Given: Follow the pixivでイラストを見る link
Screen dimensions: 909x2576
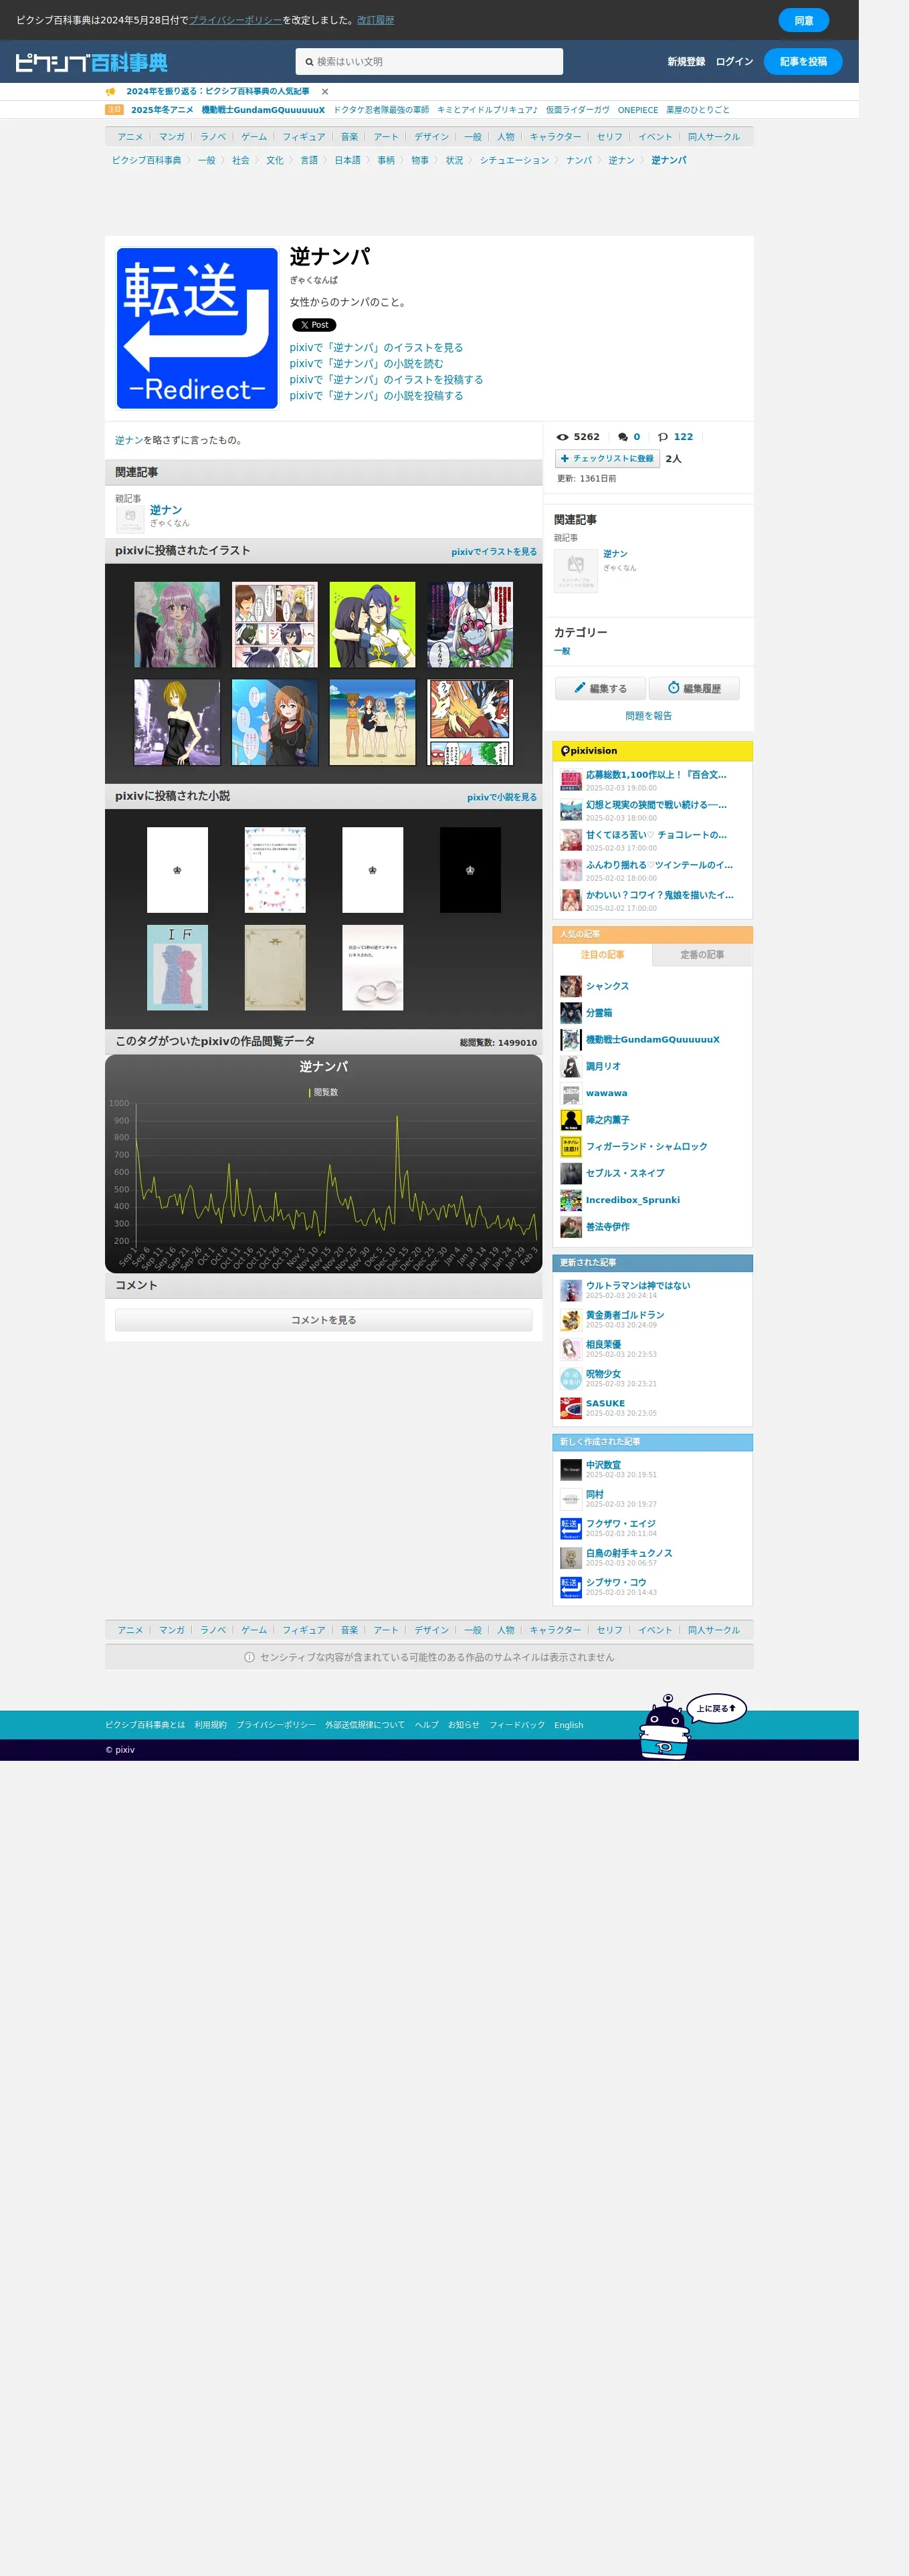Looking at the screenshot, I should click(x=494, y=552).
